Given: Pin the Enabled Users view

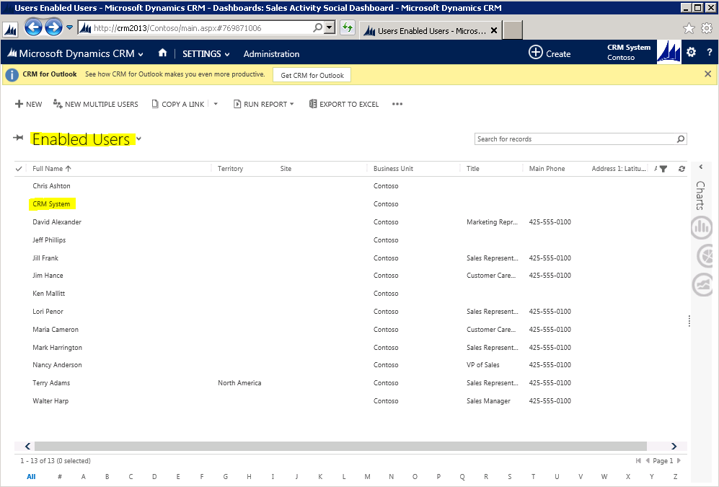Looking at the screenshot, I should pos(18,138).
